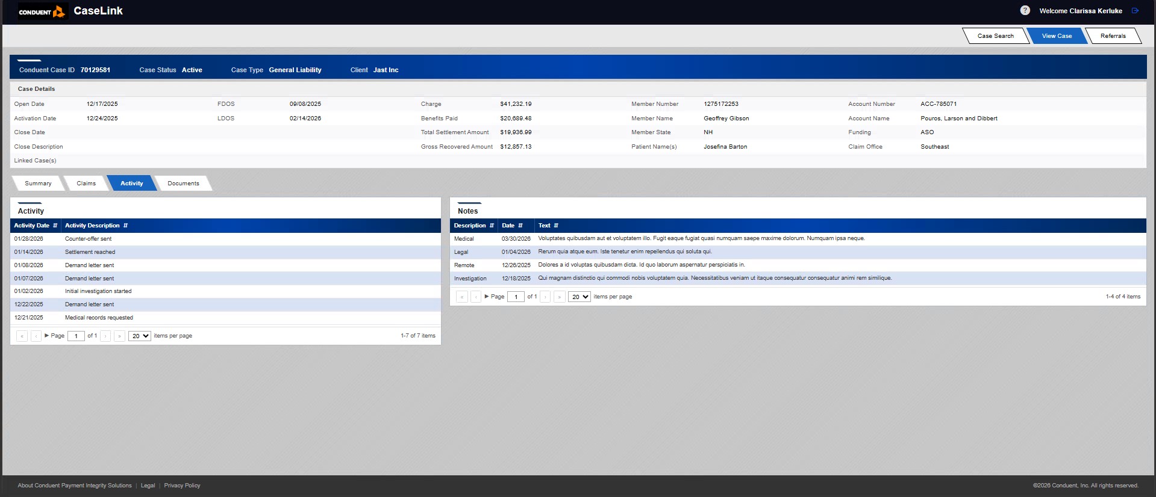Go to first page in Notes pager
The image size is (1156, 497).
(462, 297)
